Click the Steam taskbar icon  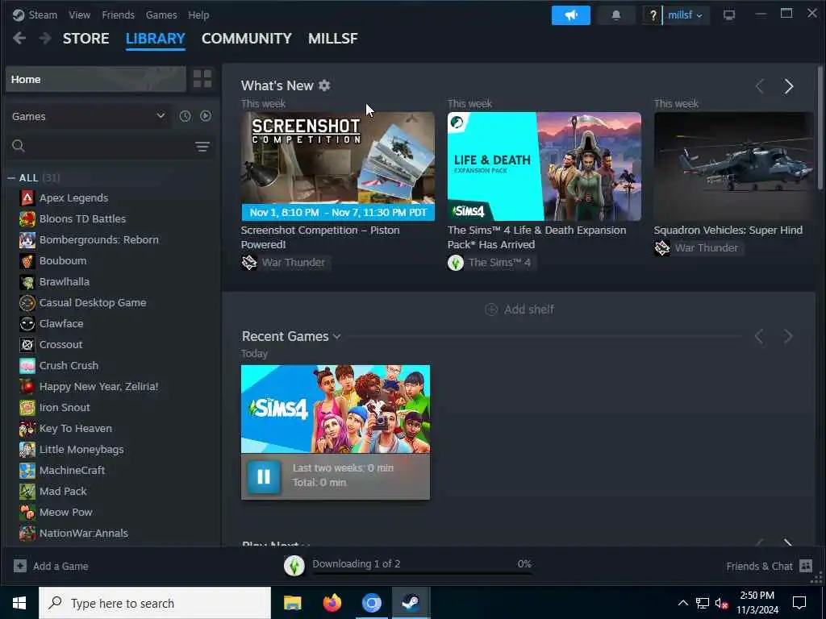(x=411, y=603)
